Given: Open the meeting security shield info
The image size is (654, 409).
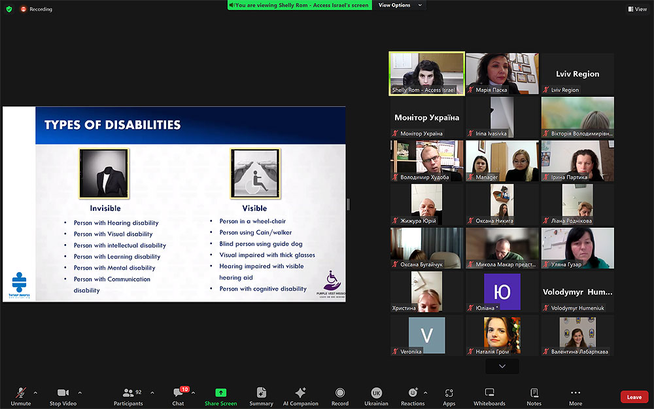Looking at the screenshot, I should coord(9,9).
